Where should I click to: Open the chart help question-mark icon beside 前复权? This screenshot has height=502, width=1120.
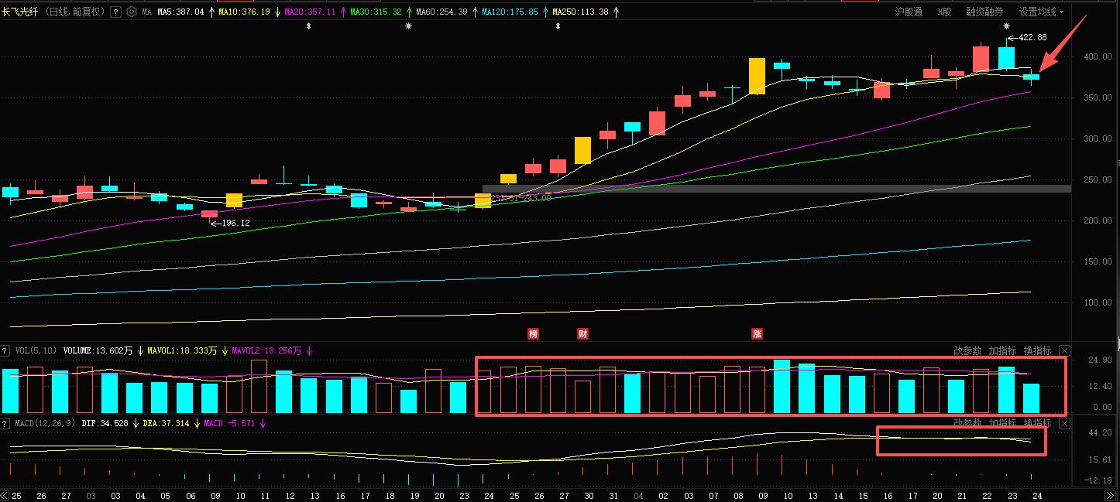pos(115,12)
